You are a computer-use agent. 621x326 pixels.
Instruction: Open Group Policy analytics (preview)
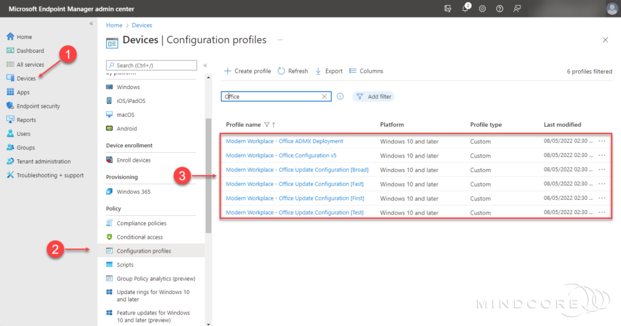(151, 279)
